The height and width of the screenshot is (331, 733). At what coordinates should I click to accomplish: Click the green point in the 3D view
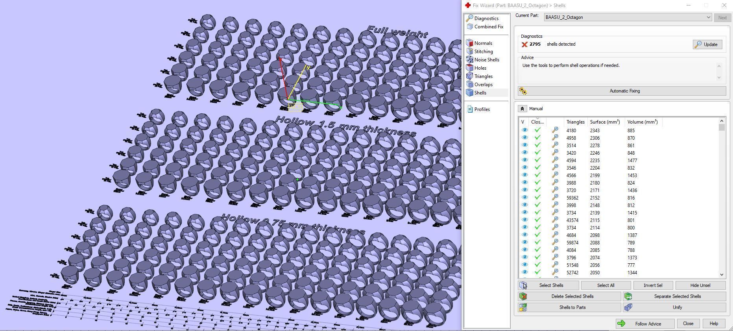(297, 179)
